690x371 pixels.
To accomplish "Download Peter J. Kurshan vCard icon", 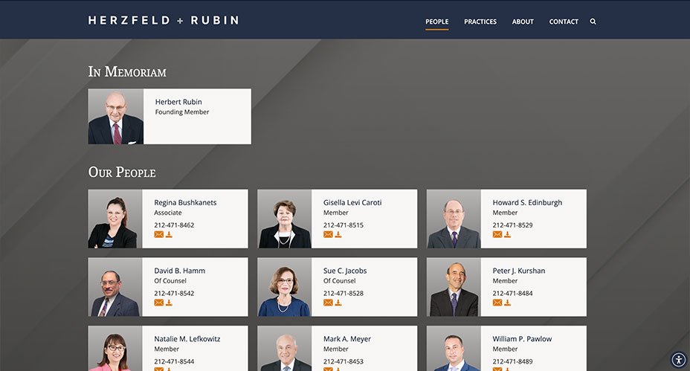I will coord(507,303).
